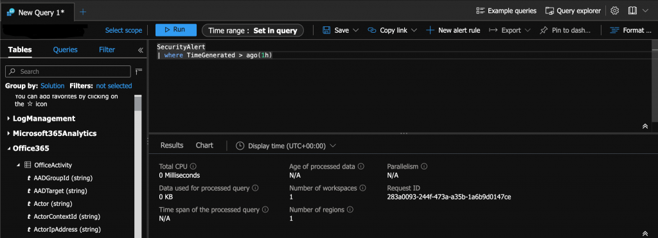
Task: Click the where TimeGenerated query line
Action: pos(215,55)
